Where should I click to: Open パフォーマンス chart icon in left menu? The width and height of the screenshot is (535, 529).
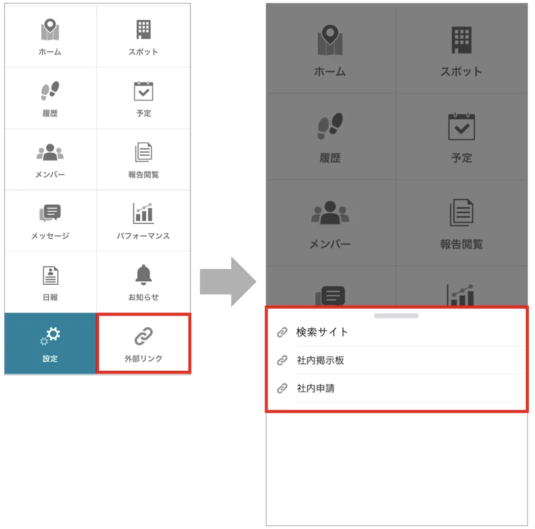143,213
